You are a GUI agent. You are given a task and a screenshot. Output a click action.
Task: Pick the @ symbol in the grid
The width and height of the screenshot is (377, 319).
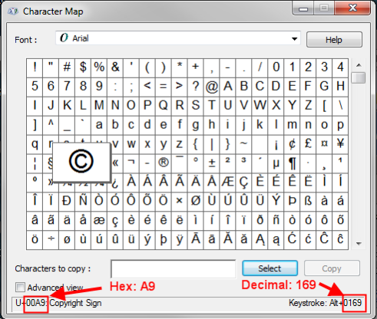212,86
